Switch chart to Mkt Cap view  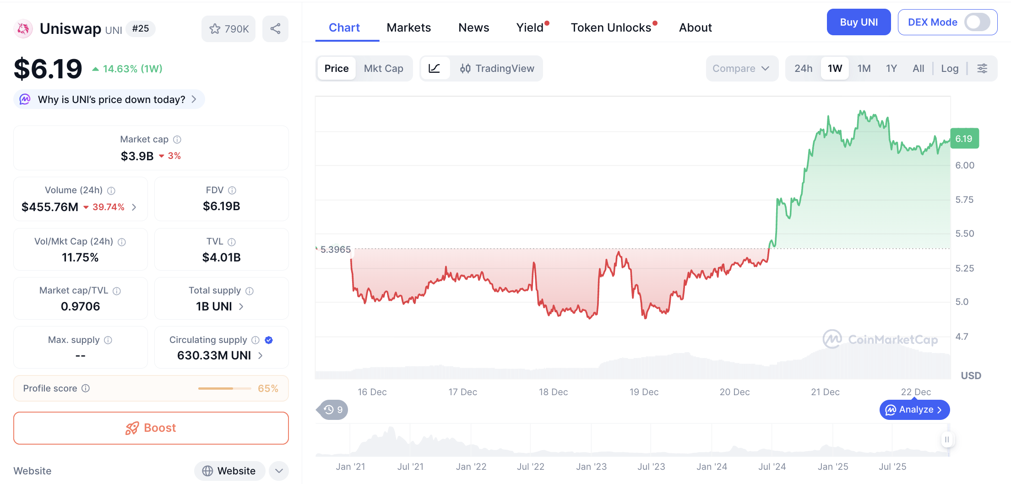point(383,69)
